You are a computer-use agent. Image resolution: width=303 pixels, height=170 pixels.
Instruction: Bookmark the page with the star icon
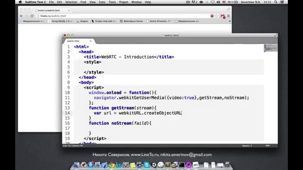(216, 16)
